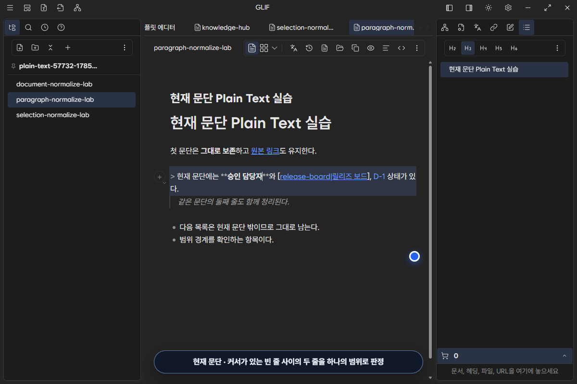The image size is (577, 384).
Task: Select paragraph-normalize-lab in file tree
Action: (x=72, y=99)
